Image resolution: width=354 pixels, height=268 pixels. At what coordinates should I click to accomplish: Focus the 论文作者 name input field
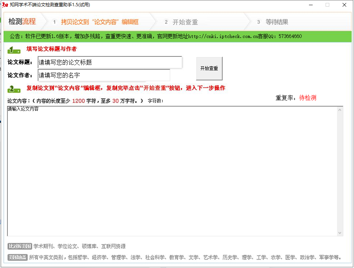click(104, 75)
